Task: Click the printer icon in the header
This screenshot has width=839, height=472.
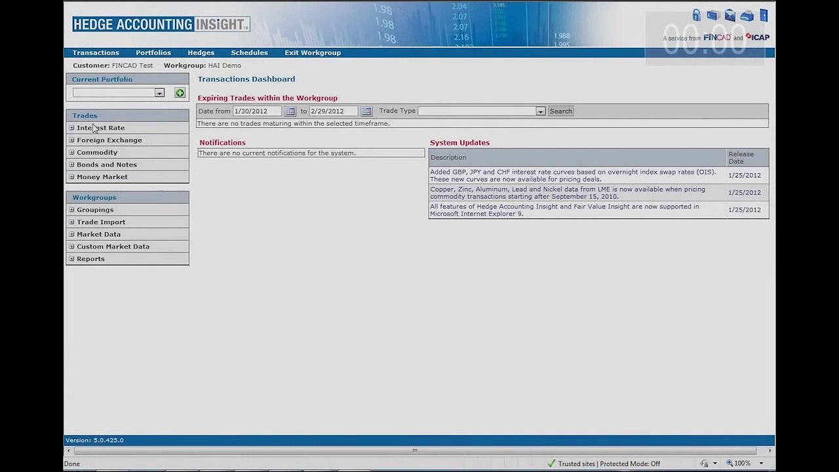Action: (747, 16)
